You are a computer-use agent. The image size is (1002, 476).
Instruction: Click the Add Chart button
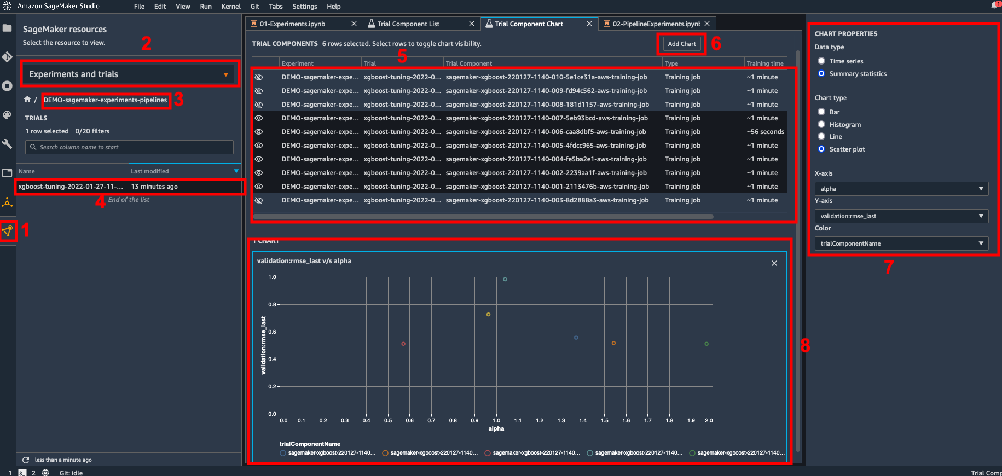click(x=682, y=44)
